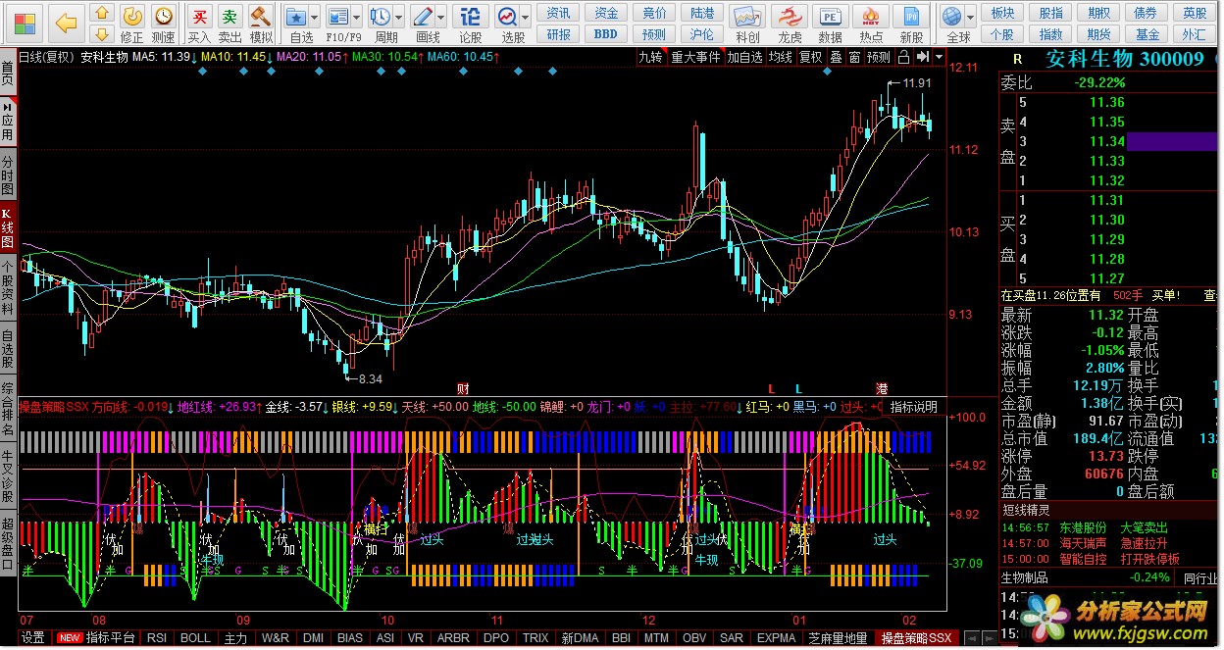This screenshot has width=1224, height=650.
Task: Open the 论股 discussion icon
Action: 471,17
